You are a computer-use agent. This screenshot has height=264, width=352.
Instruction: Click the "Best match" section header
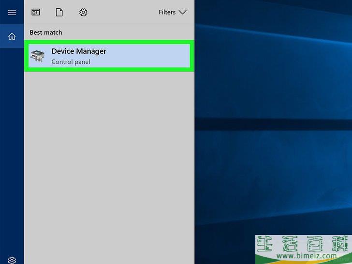(x=46, y=32)
